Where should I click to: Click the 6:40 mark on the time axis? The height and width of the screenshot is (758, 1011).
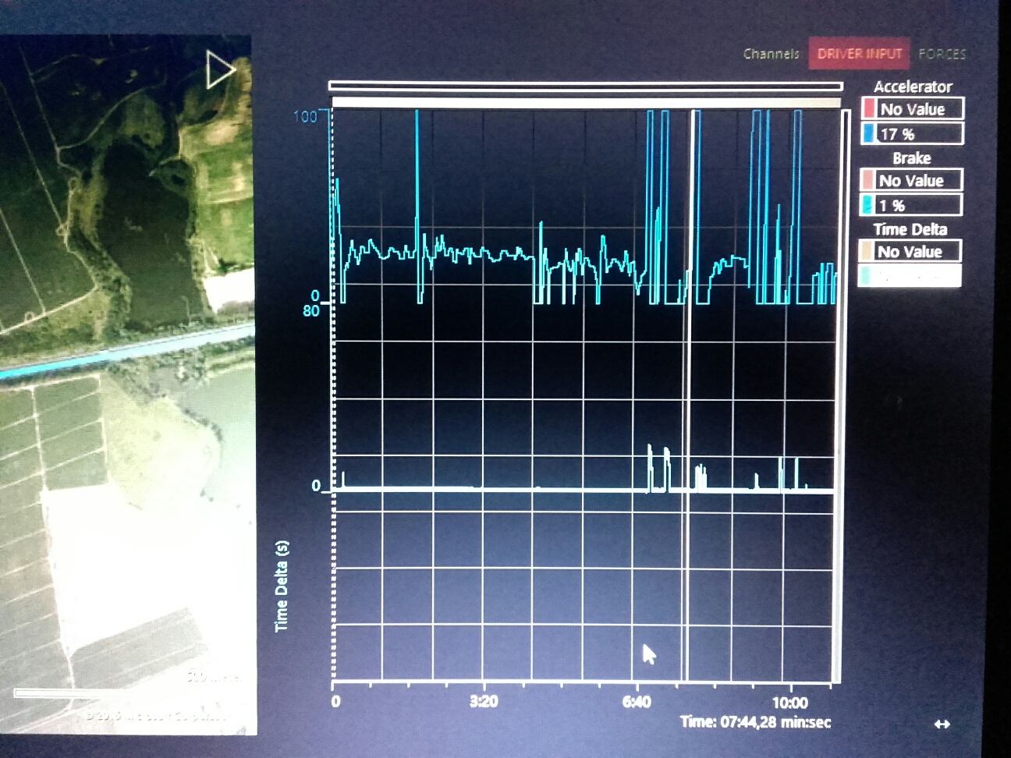pyautogui.click(x=637, y=700)
